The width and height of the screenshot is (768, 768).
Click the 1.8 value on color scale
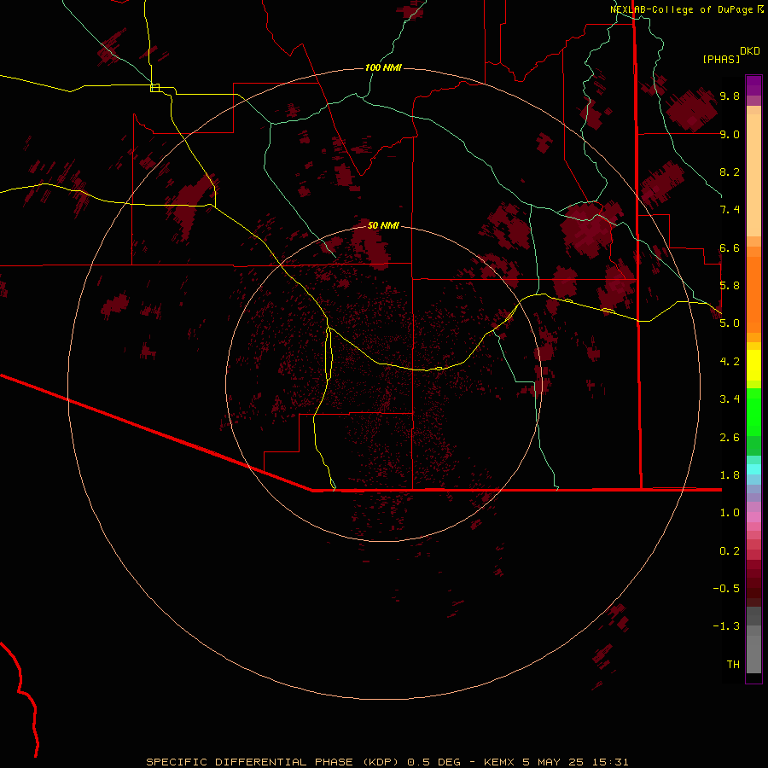(x=730, y=475)
